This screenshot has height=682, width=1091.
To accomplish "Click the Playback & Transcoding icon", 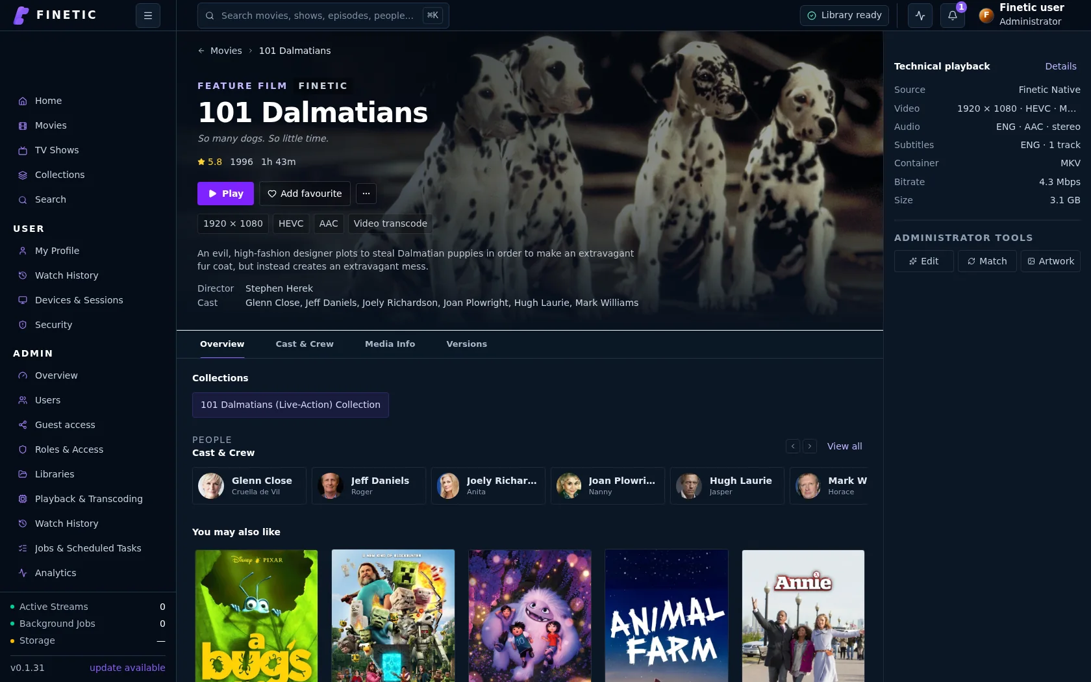I will pos(23,499).
